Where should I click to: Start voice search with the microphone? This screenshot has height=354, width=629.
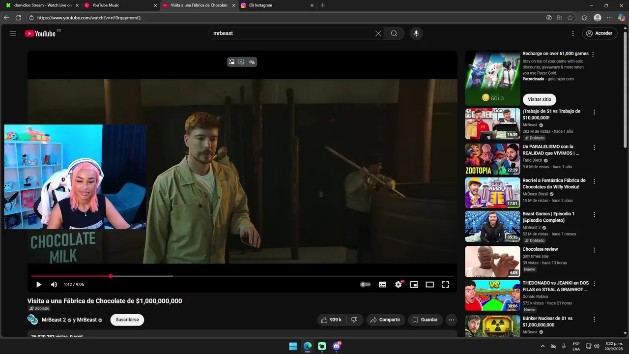[x=416, y=33]
